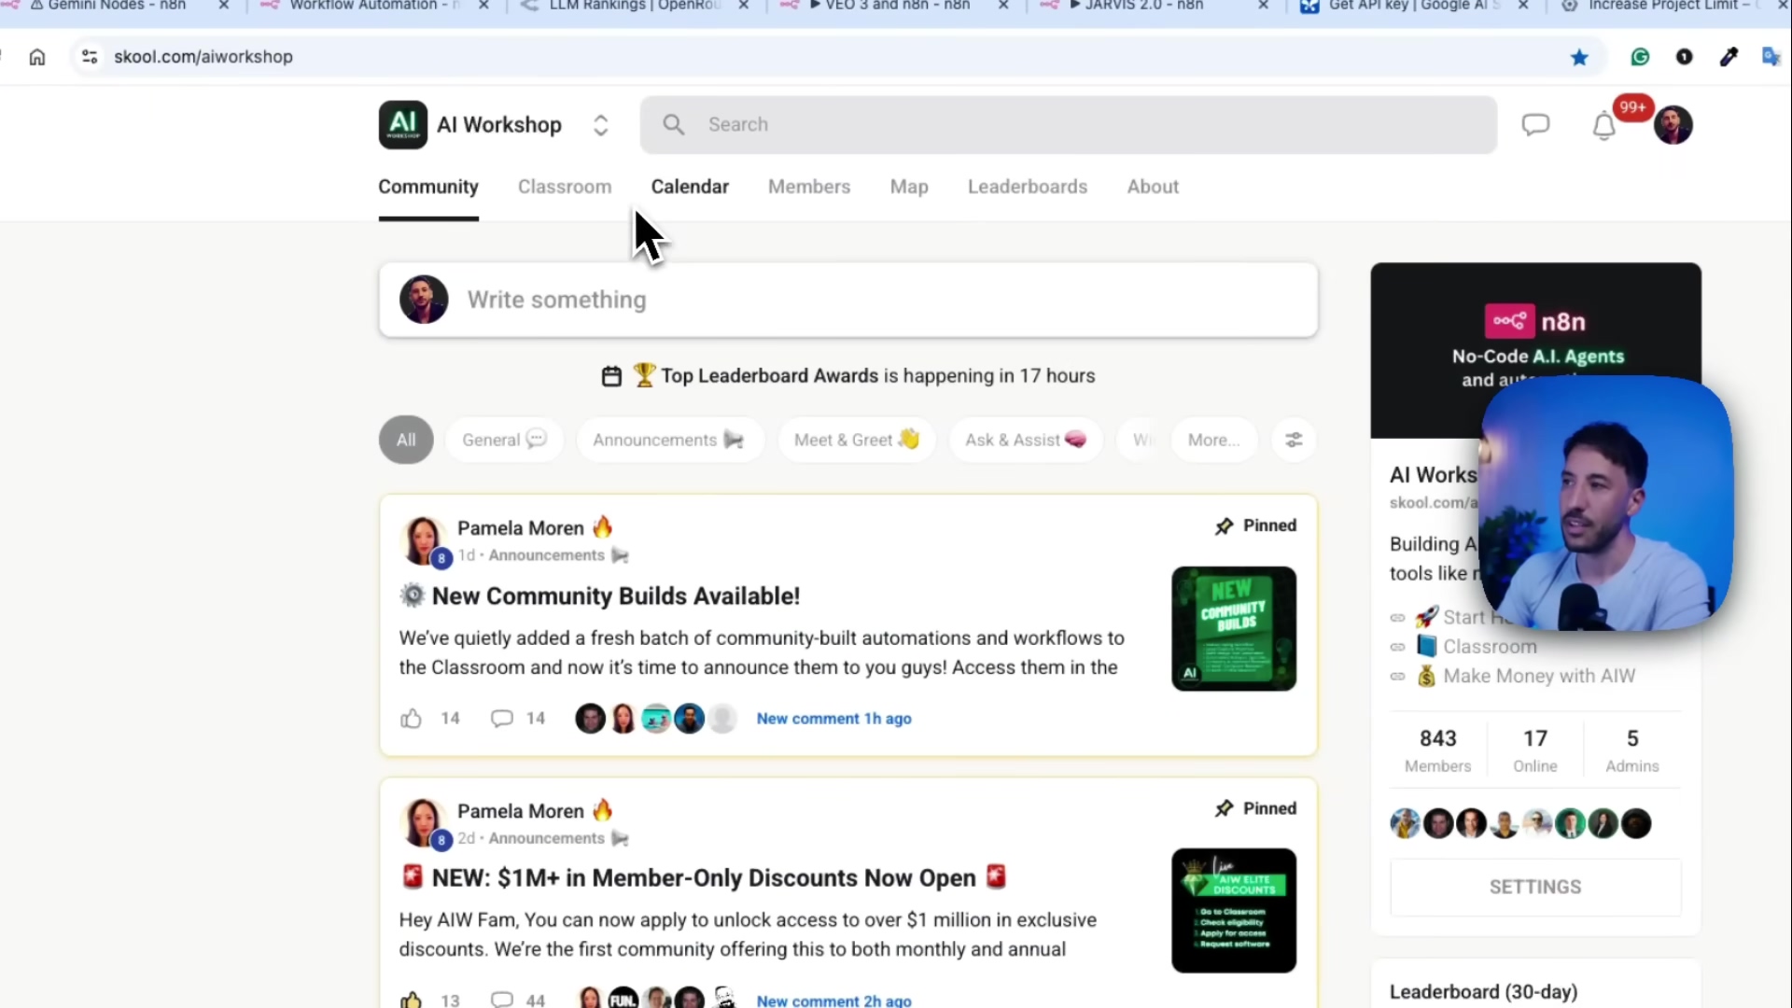Filter posts by Announcements category
The height and width of the screenshot is (1008, 1792).
click(669, 440)
